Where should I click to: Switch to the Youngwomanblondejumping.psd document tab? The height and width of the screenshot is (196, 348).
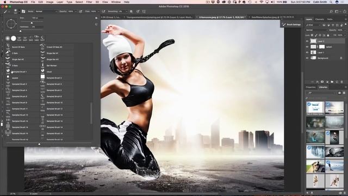[x=159, y=17]
